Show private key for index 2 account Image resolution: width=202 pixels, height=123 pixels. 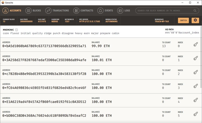196,72
